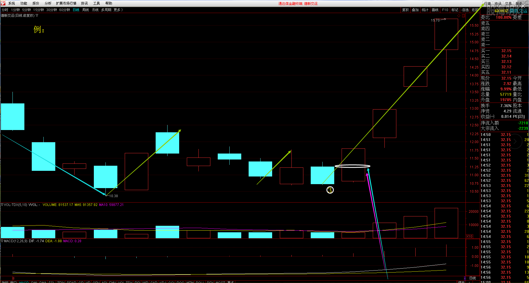The image size is (529, 283).
Task: Click the 14:50 trade record row
Action: (505, 135)
